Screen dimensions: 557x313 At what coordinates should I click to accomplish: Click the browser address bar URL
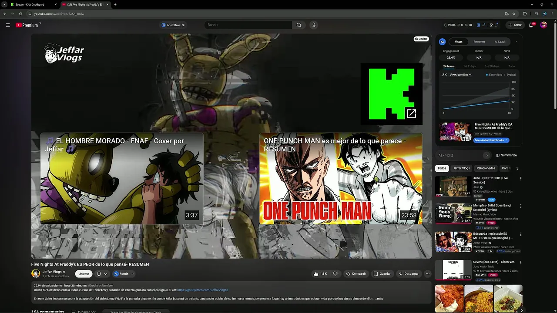click(59, 14)
